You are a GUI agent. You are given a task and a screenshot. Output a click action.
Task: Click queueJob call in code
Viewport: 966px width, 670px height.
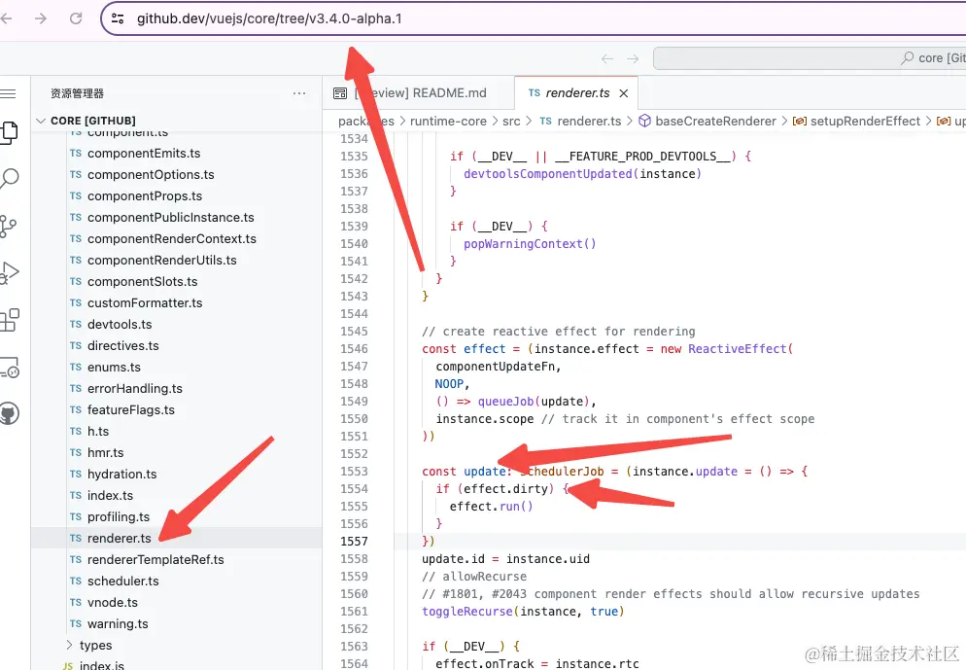tap(505, 402)
